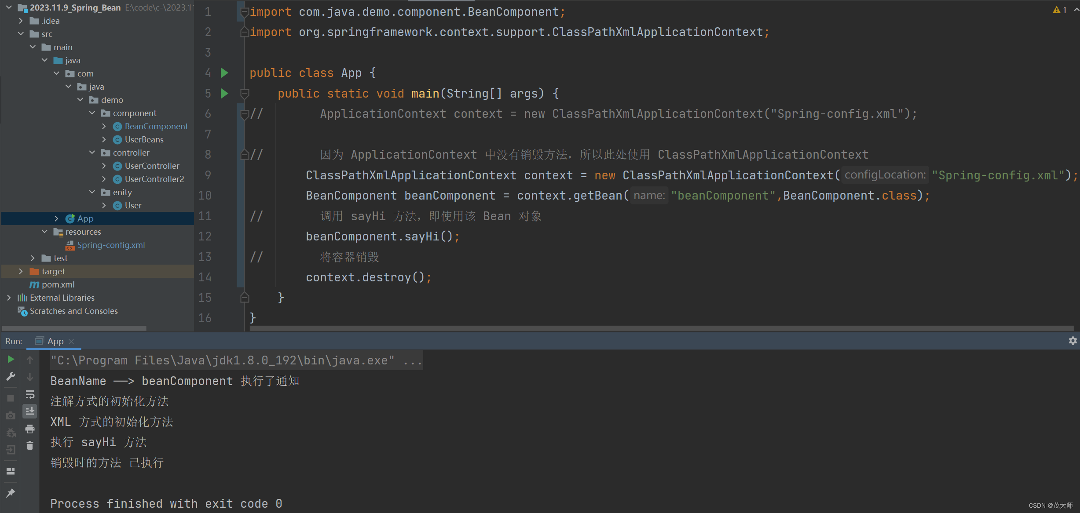Click the restore layout icon in Run panel
Viewport: 1080px width, 513px height.
11,471
